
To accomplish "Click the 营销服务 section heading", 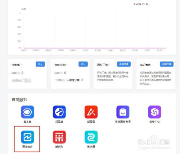I will (x=19, y=99).
